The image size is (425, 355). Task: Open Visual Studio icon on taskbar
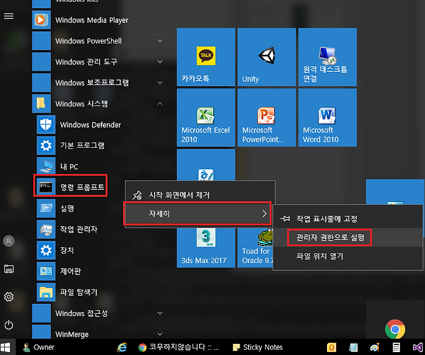[417, 347]
